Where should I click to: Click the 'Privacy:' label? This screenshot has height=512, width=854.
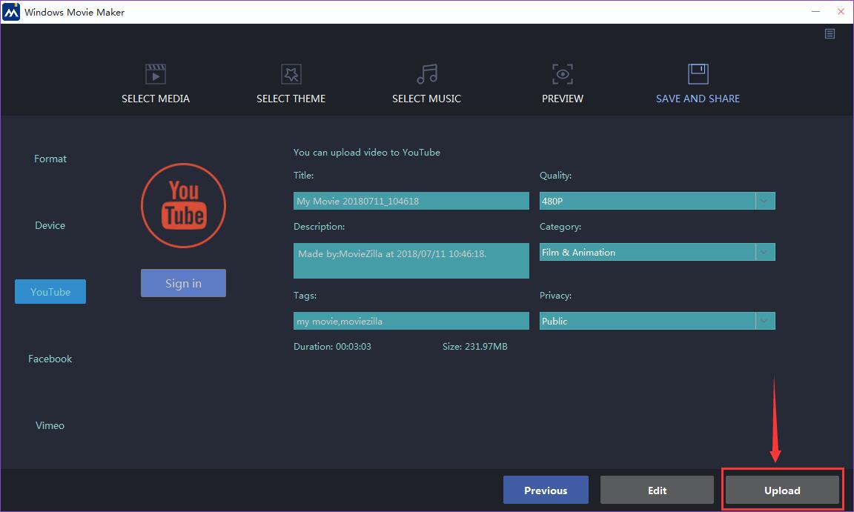(x=555, y=296)
